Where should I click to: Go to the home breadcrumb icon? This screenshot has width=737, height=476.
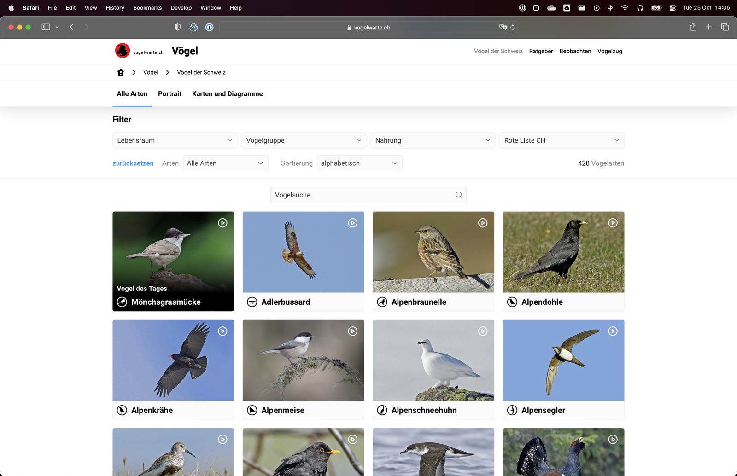click(x=121, y=72)
